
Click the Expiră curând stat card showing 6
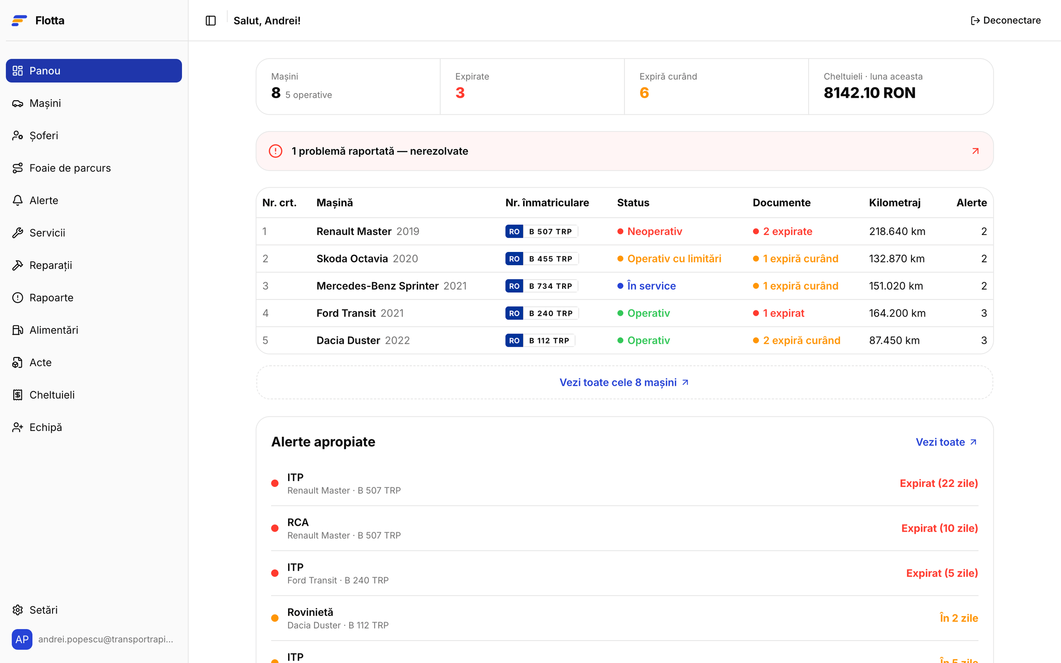coord(717,86)
